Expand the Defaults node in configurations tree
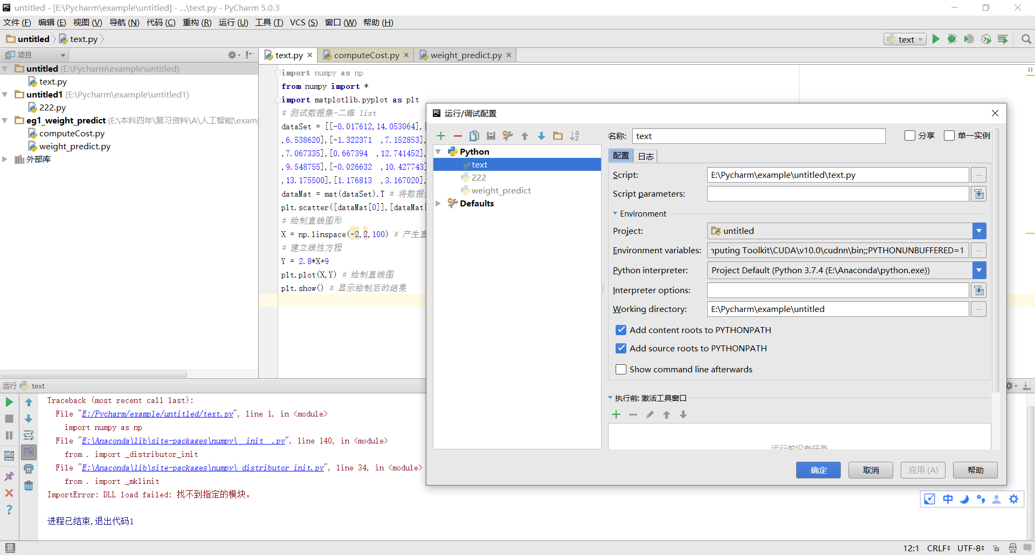Screen dimensions: 1035x555 (438, 204)
